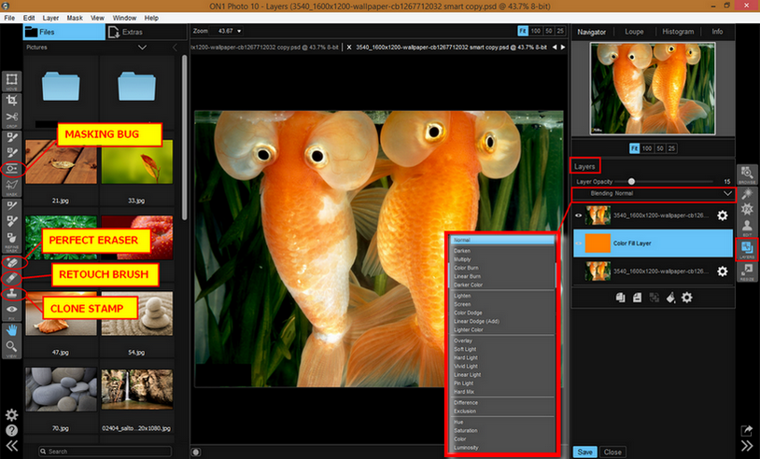Collapse the right panel with double arrows
Viewport: 760px width, 459px height.
747,446
